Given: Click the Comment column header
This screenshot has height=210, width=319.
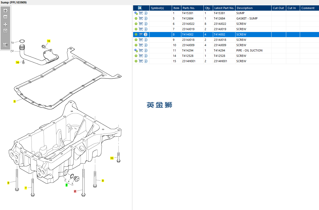Looking at the screenshot, I should tap(309, 8).
